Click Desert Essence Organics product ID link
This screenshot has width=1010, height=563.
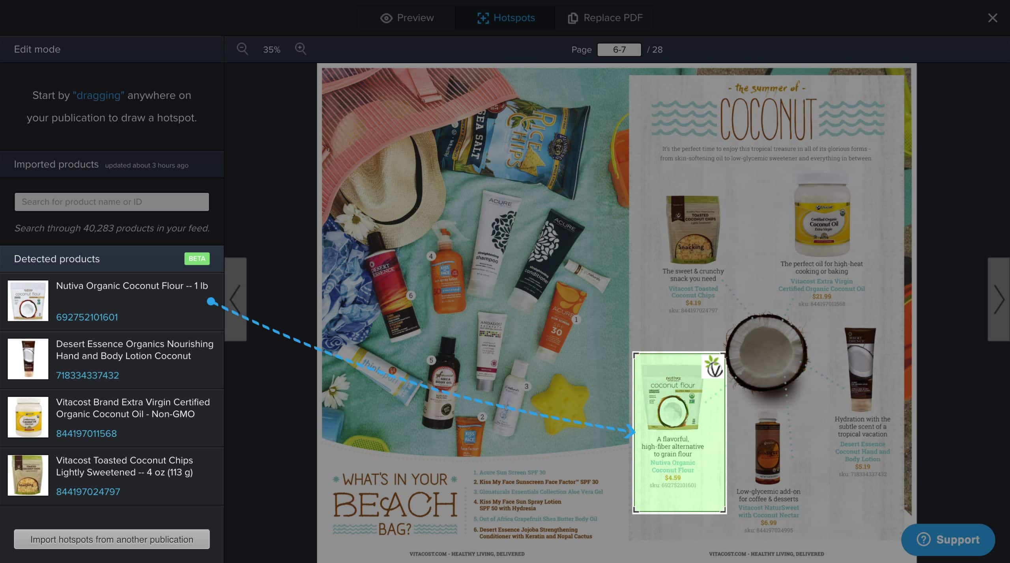[88, 375]
